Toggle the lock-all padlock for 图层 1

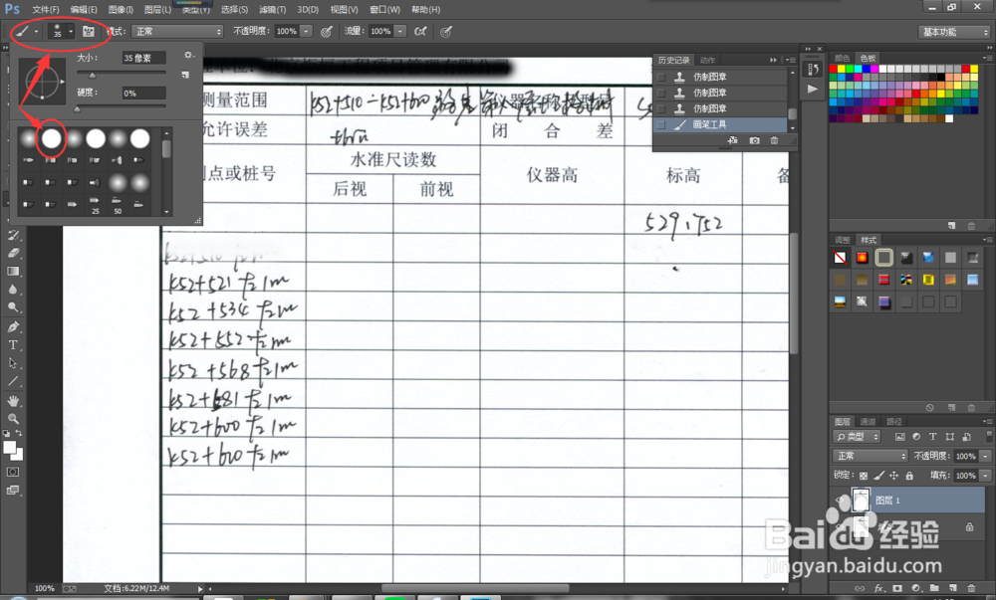click(909, 476)
